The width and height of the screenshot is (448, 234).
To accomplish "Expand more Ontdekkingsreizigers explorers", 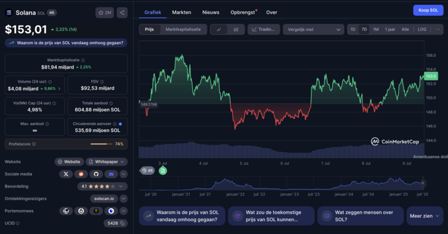I will 123,199.
